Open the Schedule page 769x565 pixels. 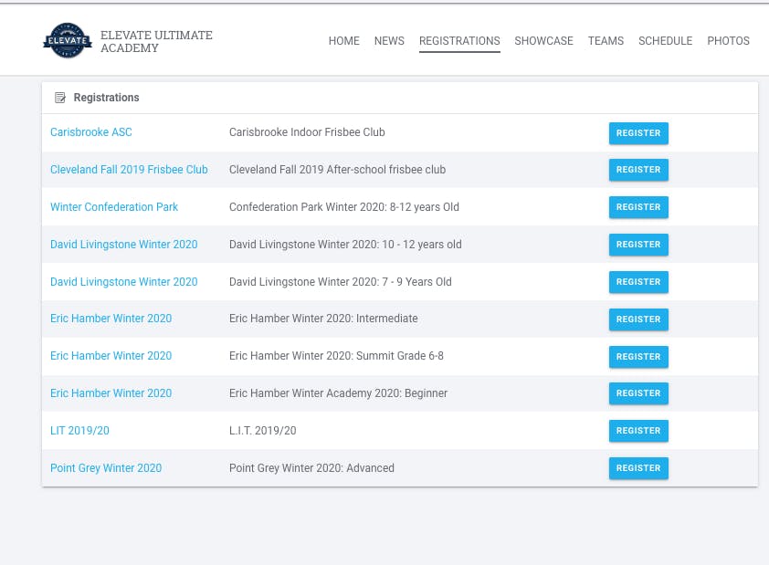(665, 41)
